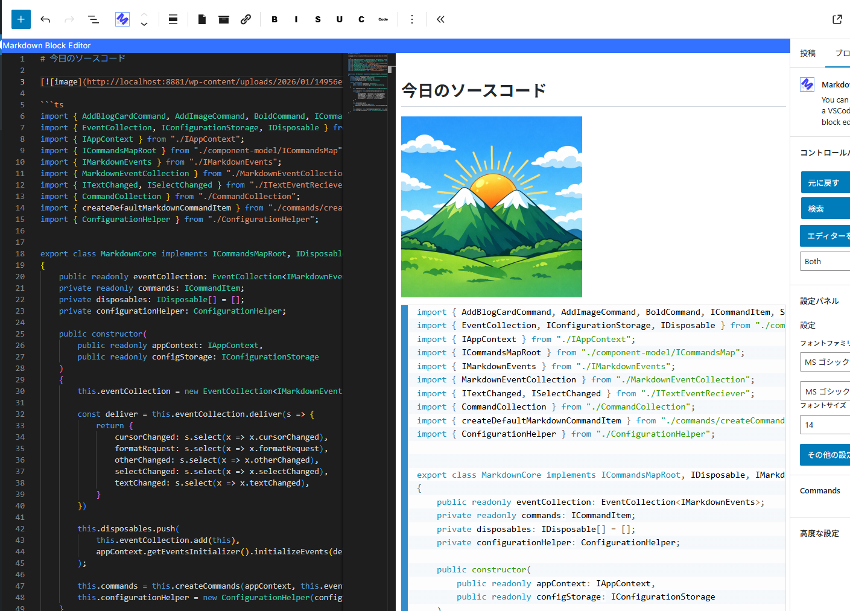Screen dimensions: 850x611
Task: Click the blue add block plus button
Action: [21, 19]
